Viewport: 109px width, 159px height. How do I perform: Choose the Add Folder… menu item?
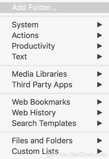[54, 7]
